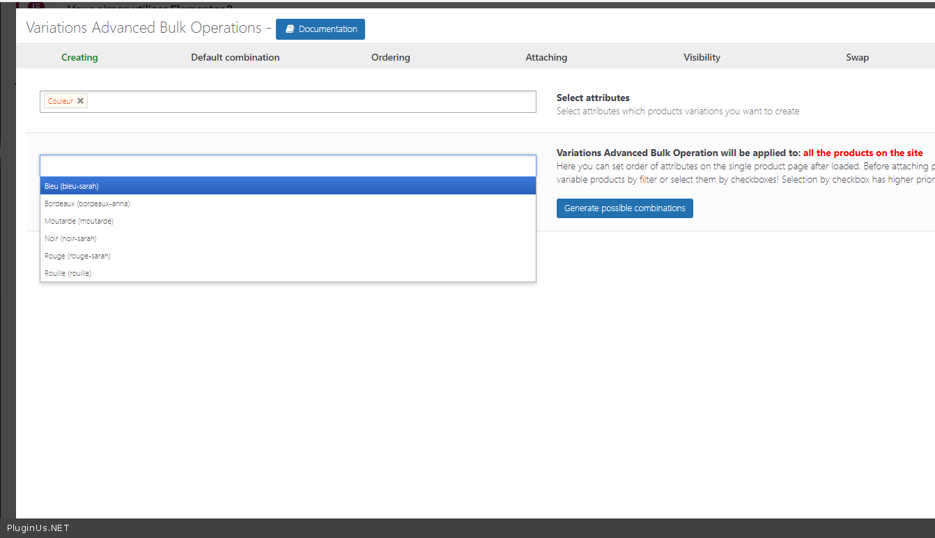Choose Bleu (bleu-sarah) from the dropdown list

point(72,186)
